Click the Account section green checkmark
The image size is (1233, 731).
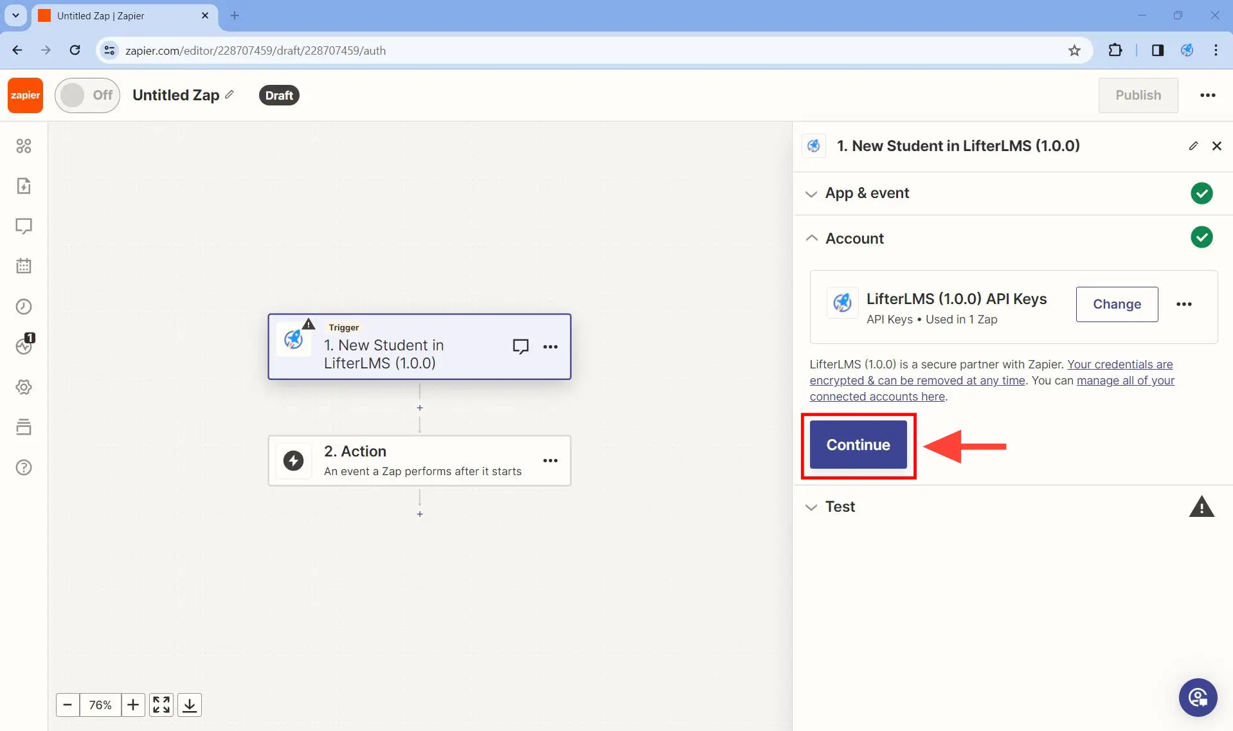1201,237
